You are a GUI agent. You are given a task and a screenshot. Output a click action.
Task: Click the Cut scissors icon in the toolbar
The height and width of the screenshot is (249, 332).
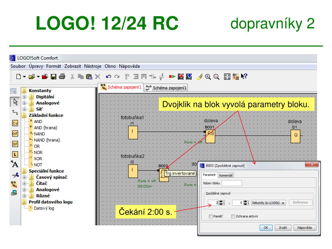[x=72, y=77]
